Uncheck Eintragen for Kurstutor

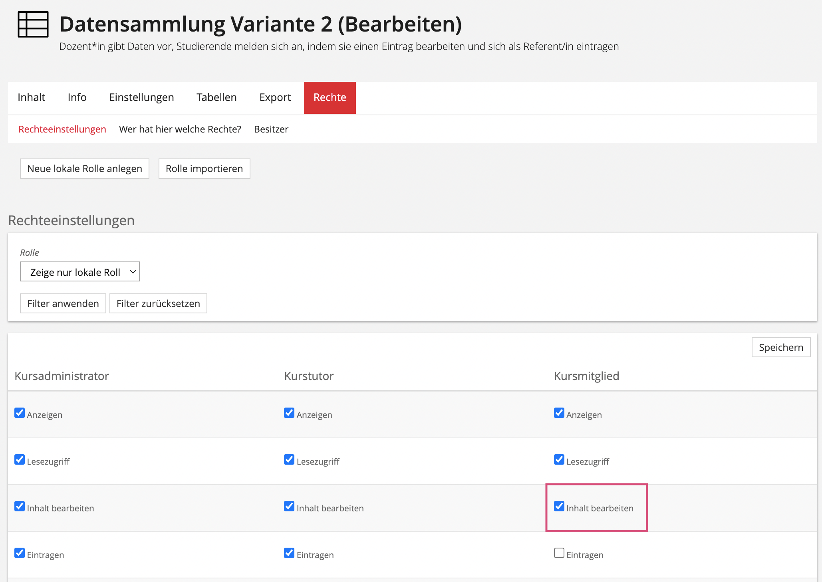coord(289,553)
